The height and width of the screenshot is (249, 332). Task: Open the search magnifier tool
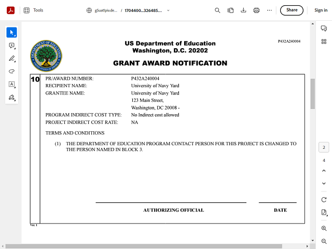tap(217, 10)
